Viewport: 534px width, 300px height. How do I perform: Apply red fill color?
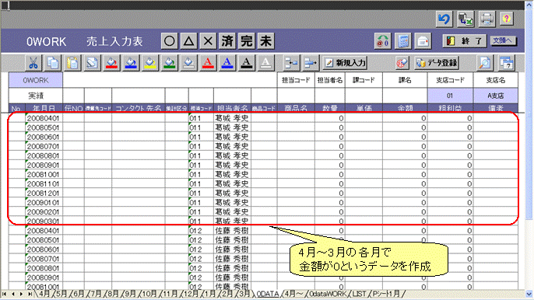111,63
